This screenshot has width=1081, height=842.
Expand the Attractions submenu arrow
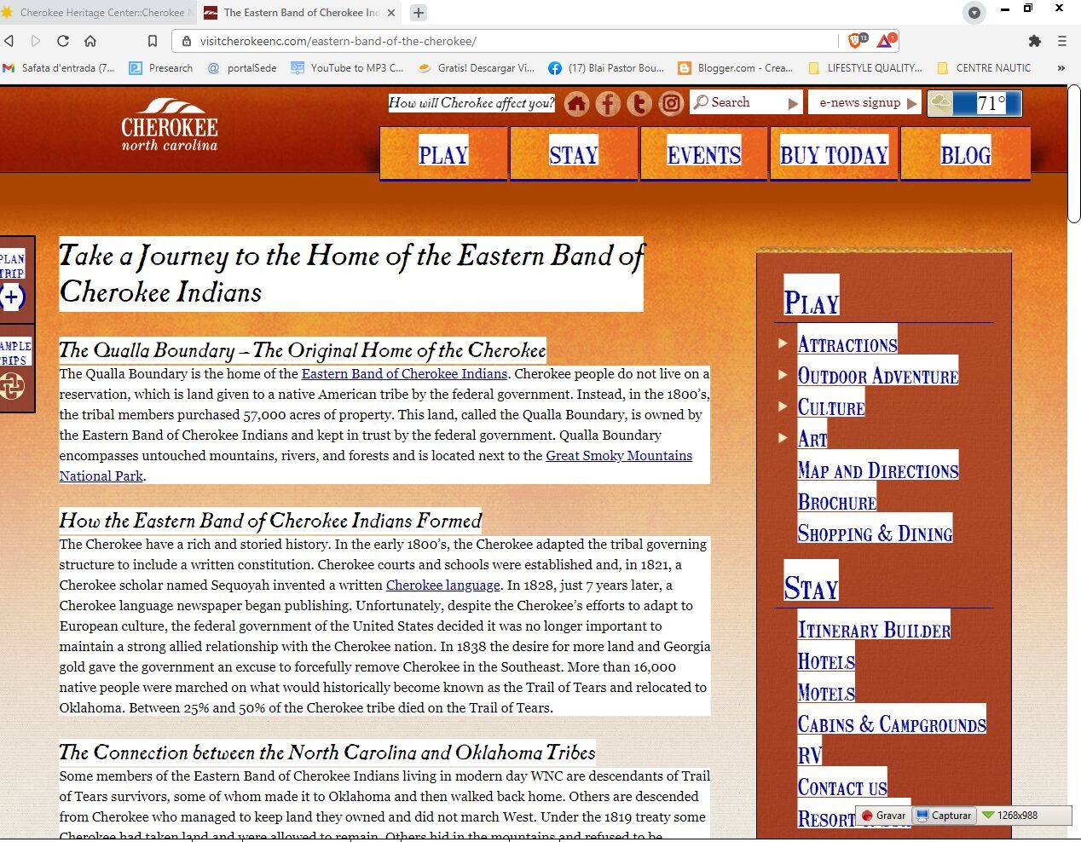pyautogui.click(x=783, y=343)
